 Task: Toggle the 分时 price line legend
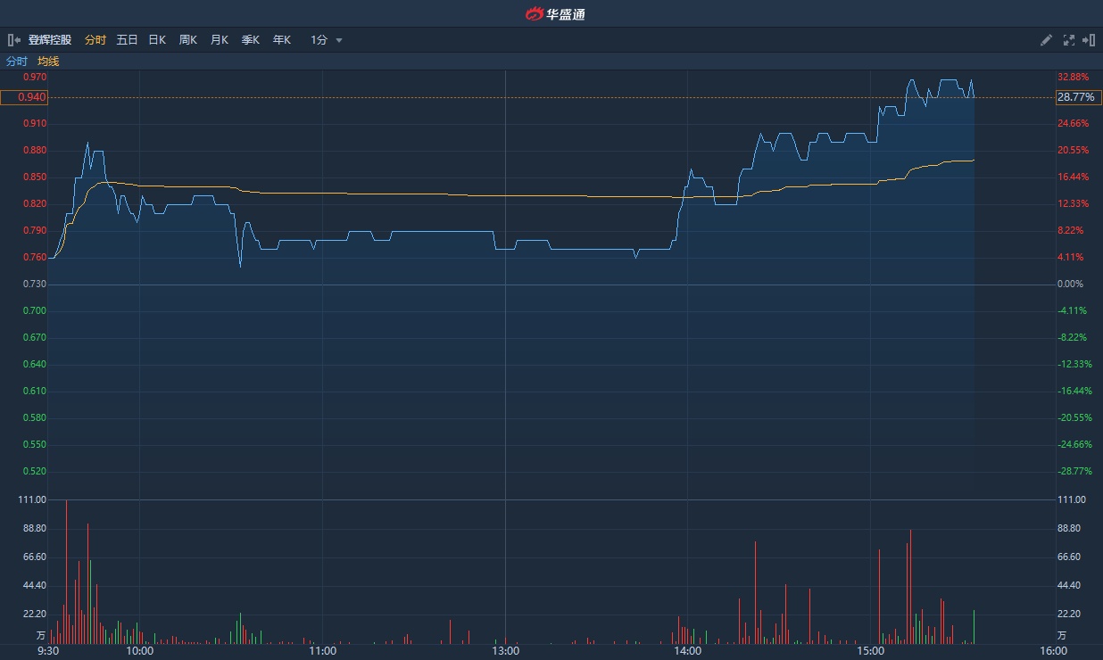(x=17, y=62)
